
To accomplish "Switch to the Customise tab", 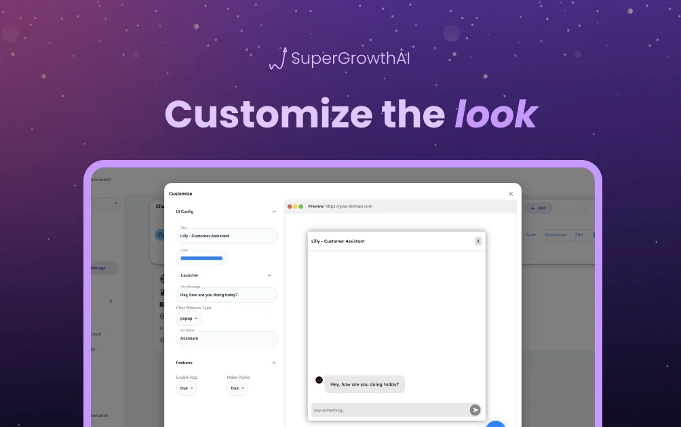I will pyautogui.click(x=555, y=235).
